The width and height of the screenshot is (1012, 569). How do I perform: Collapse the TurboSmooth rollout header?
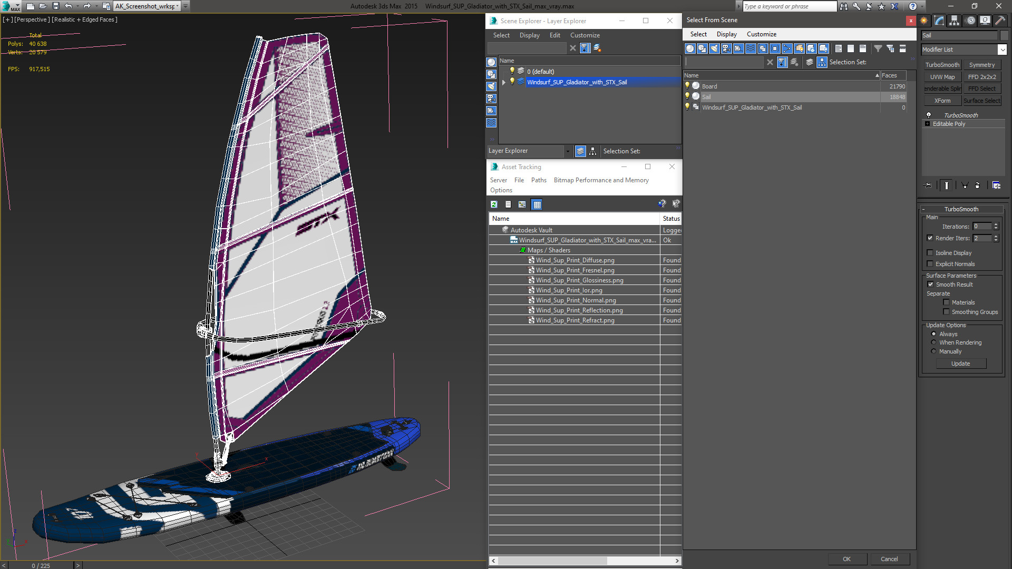[961, 209]
